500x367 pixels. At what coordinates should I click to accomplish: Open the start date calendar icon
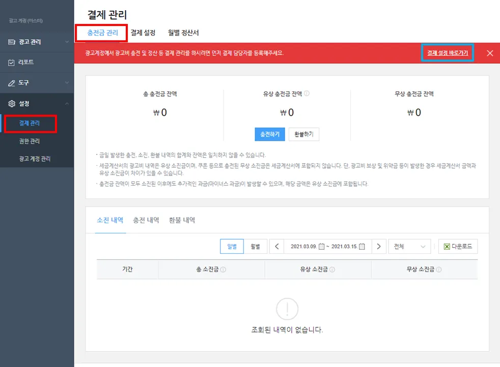tap(321, 246)
